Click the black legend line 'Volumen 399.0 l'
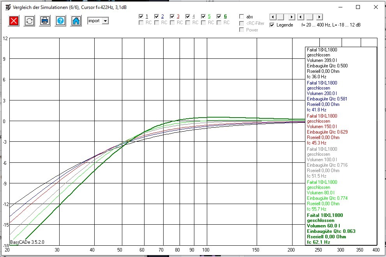This screenshot has width=386, height=257. [322, 60]
